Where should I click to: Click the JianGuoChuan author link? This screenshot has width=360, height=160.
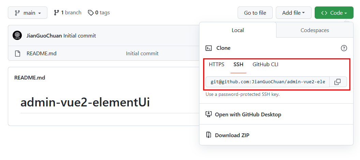coord(44,35)
